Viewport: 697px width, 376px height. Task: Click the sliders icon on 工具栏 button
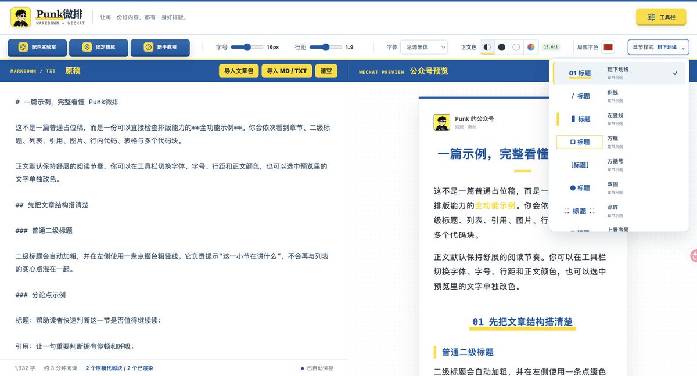[x=651, y=17]
